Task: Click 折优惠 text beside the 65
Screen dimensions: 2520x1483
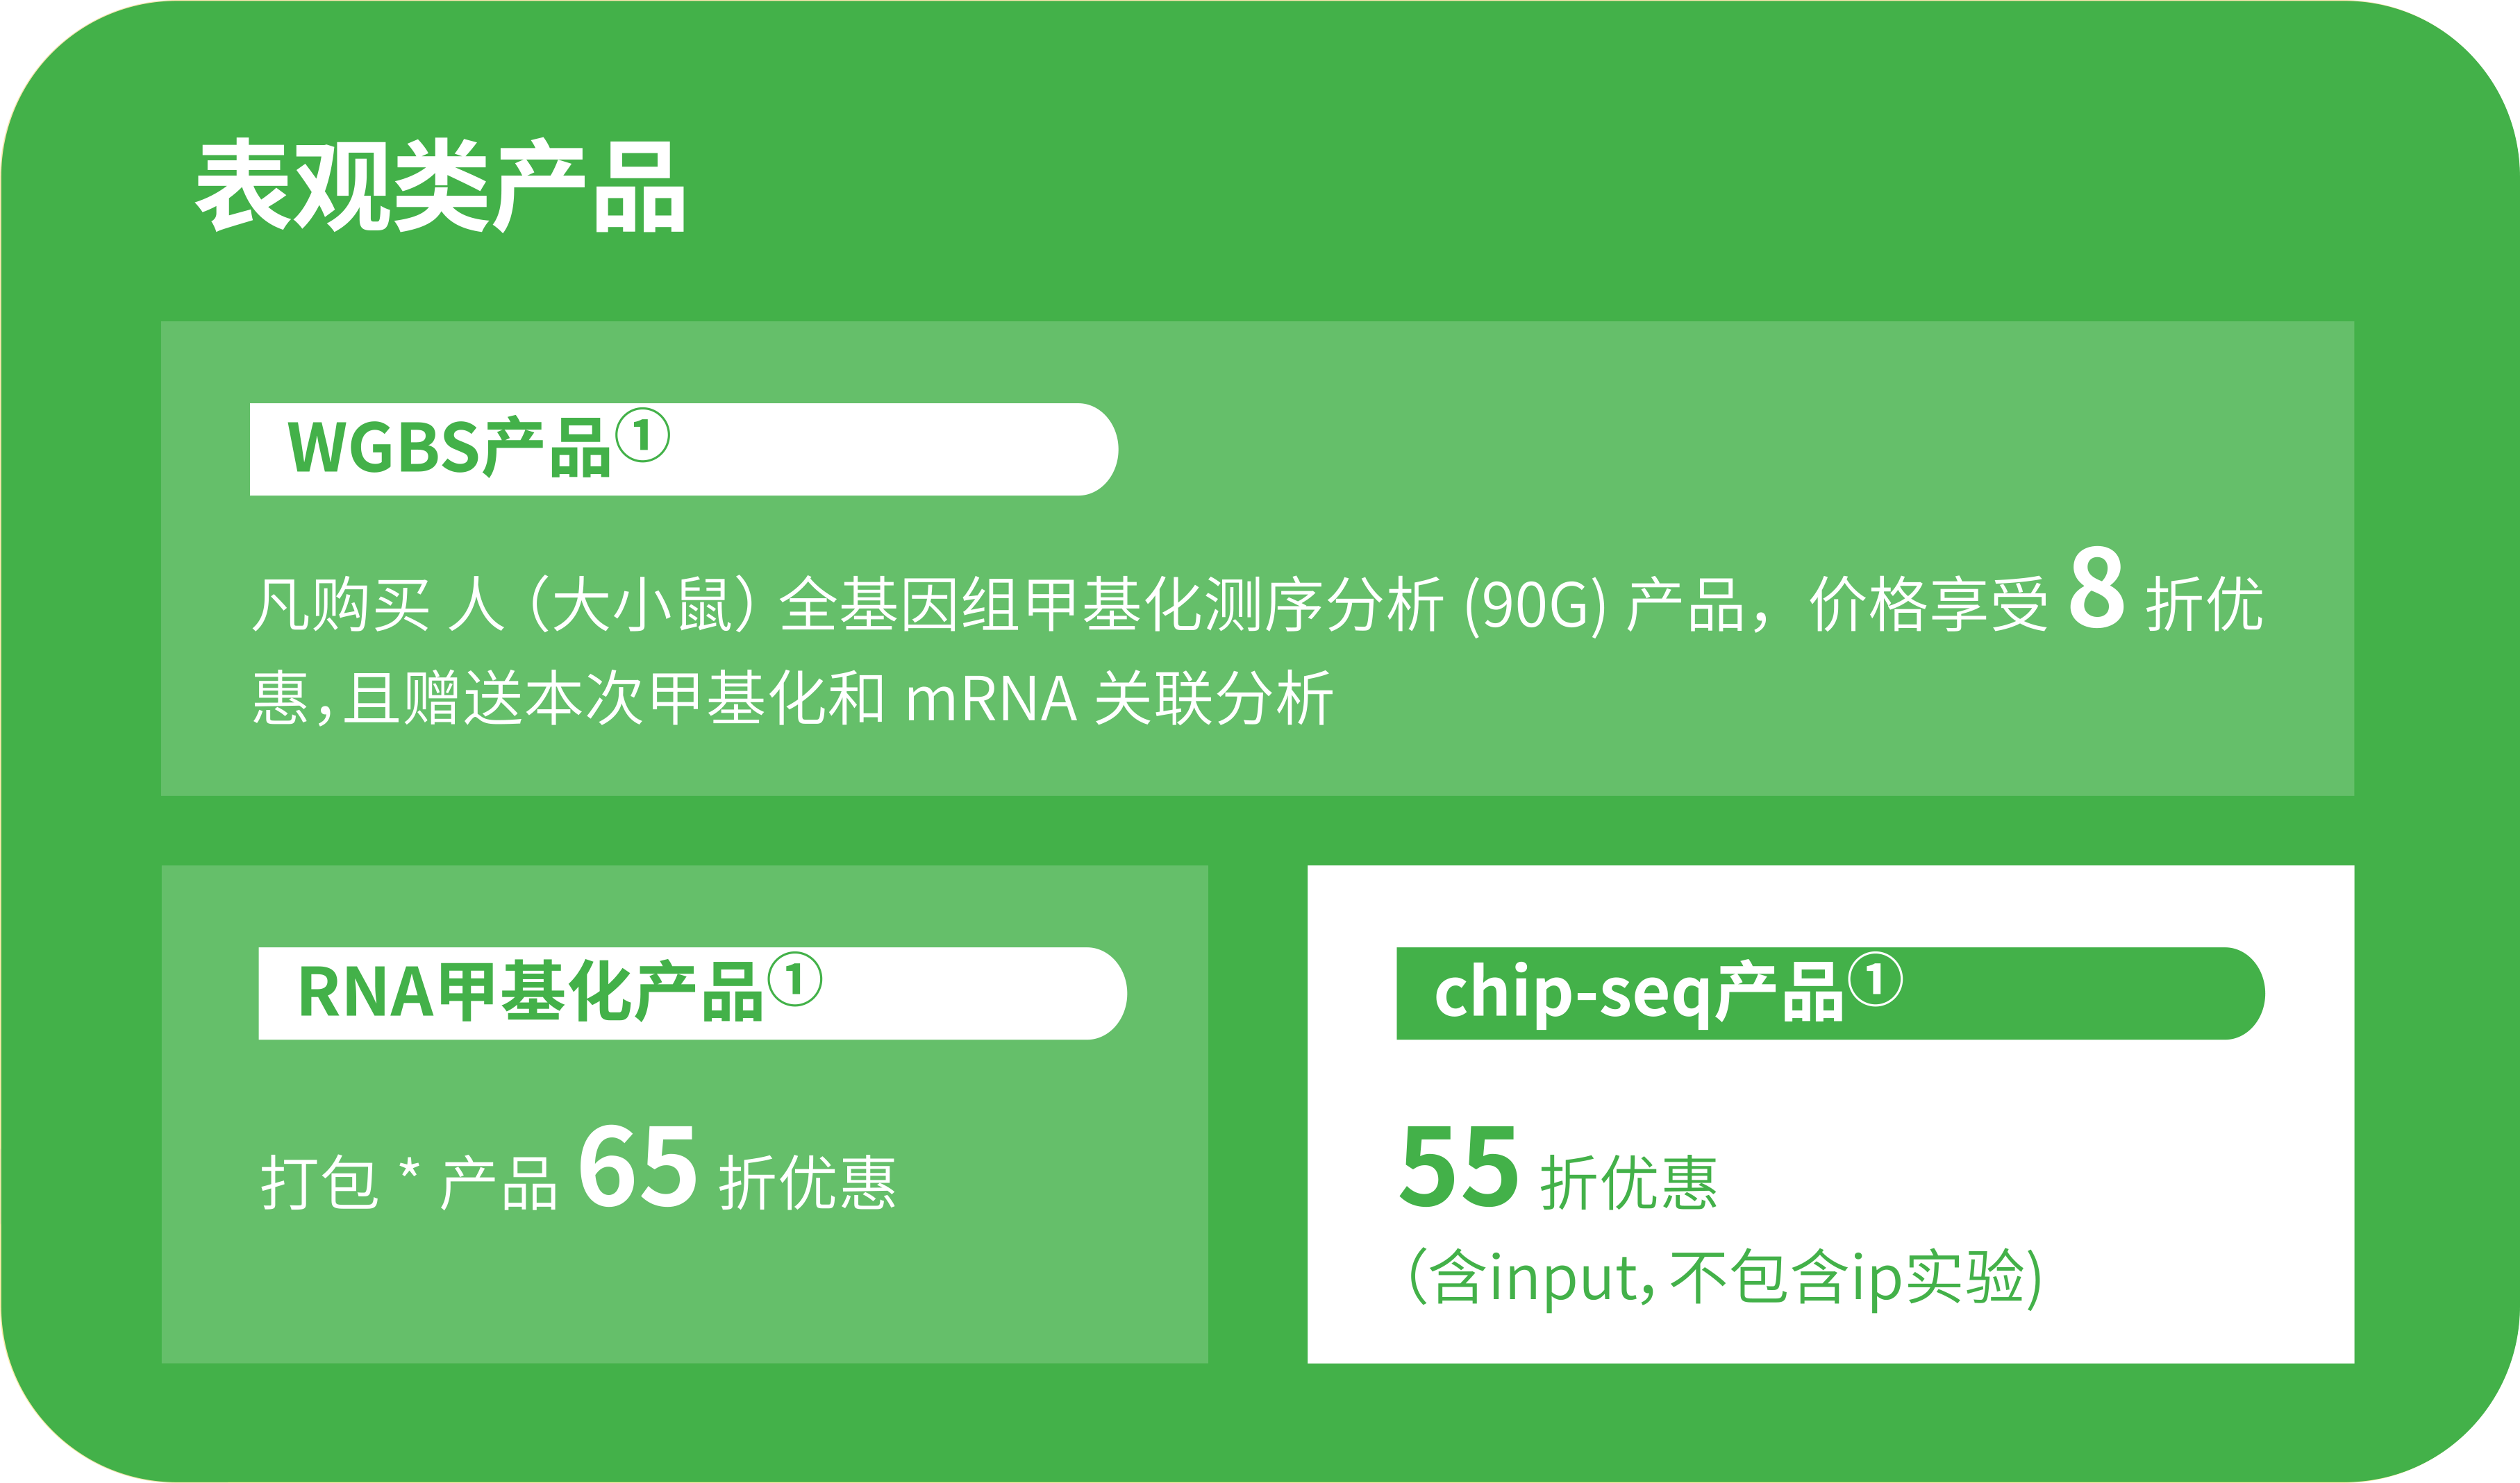Action: pyautogui.click(x=808, y=1183)
